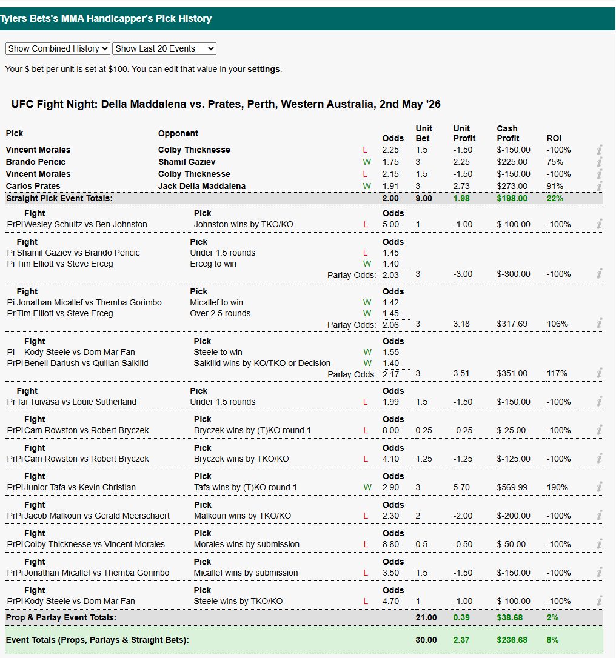Select Shamil Gaziev vs Brando Pericic fight
The width and height of the screenshot is (616, 658).
click(x=78, y=253)
